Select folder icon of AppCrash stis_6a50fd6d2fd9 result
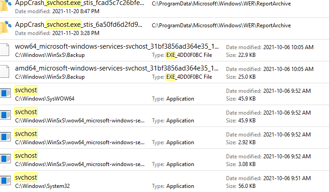 click(5, 27)
